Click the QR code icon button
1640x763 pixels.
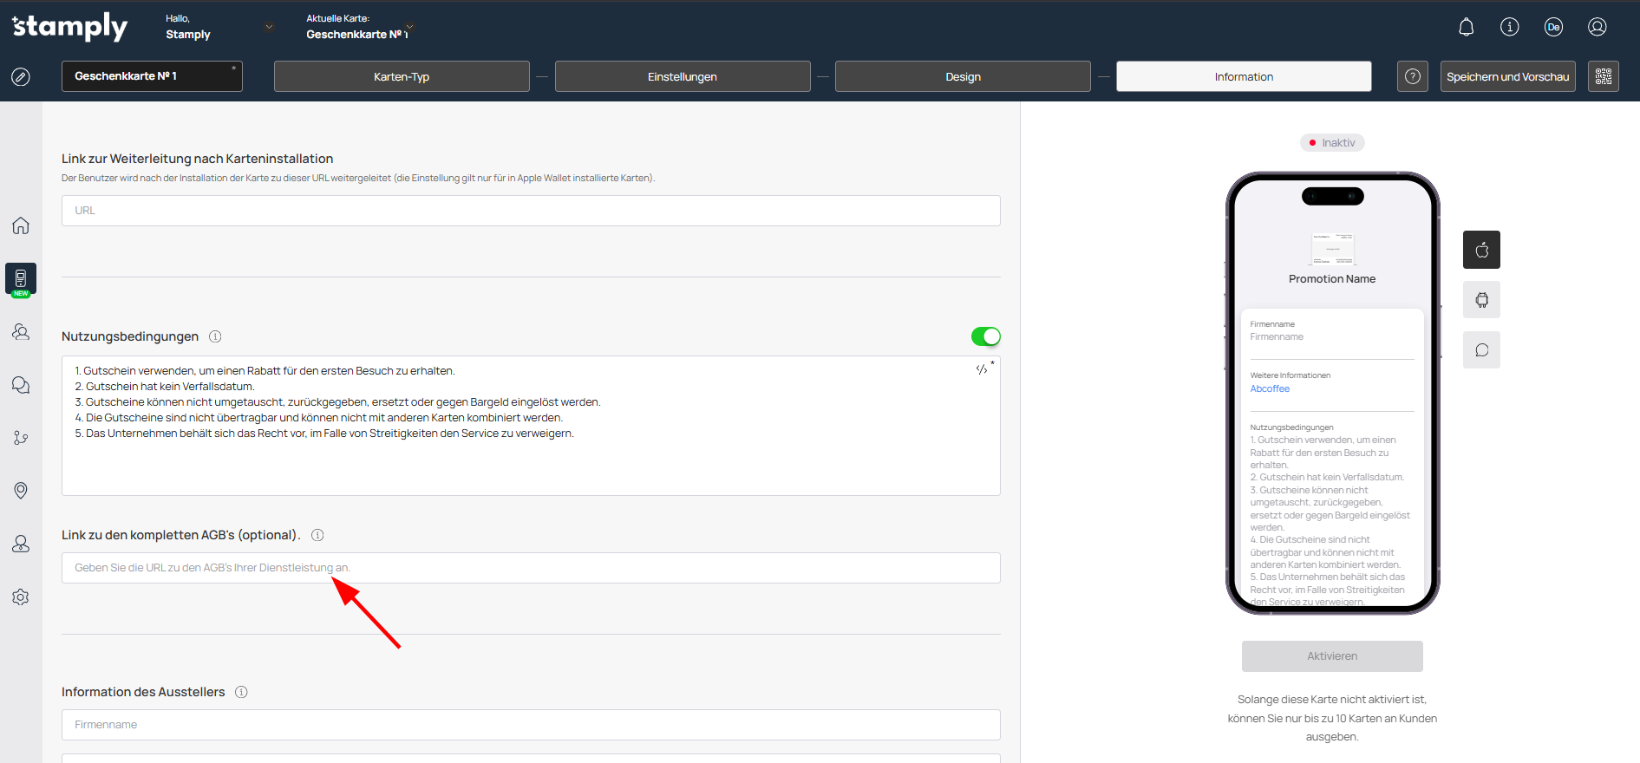[x=1603, y=76]
